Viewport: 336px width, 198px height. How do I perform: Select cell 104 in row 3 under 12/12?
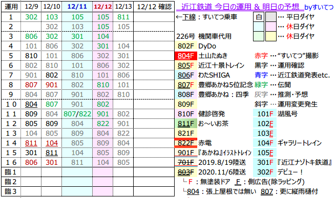(103, 36)
